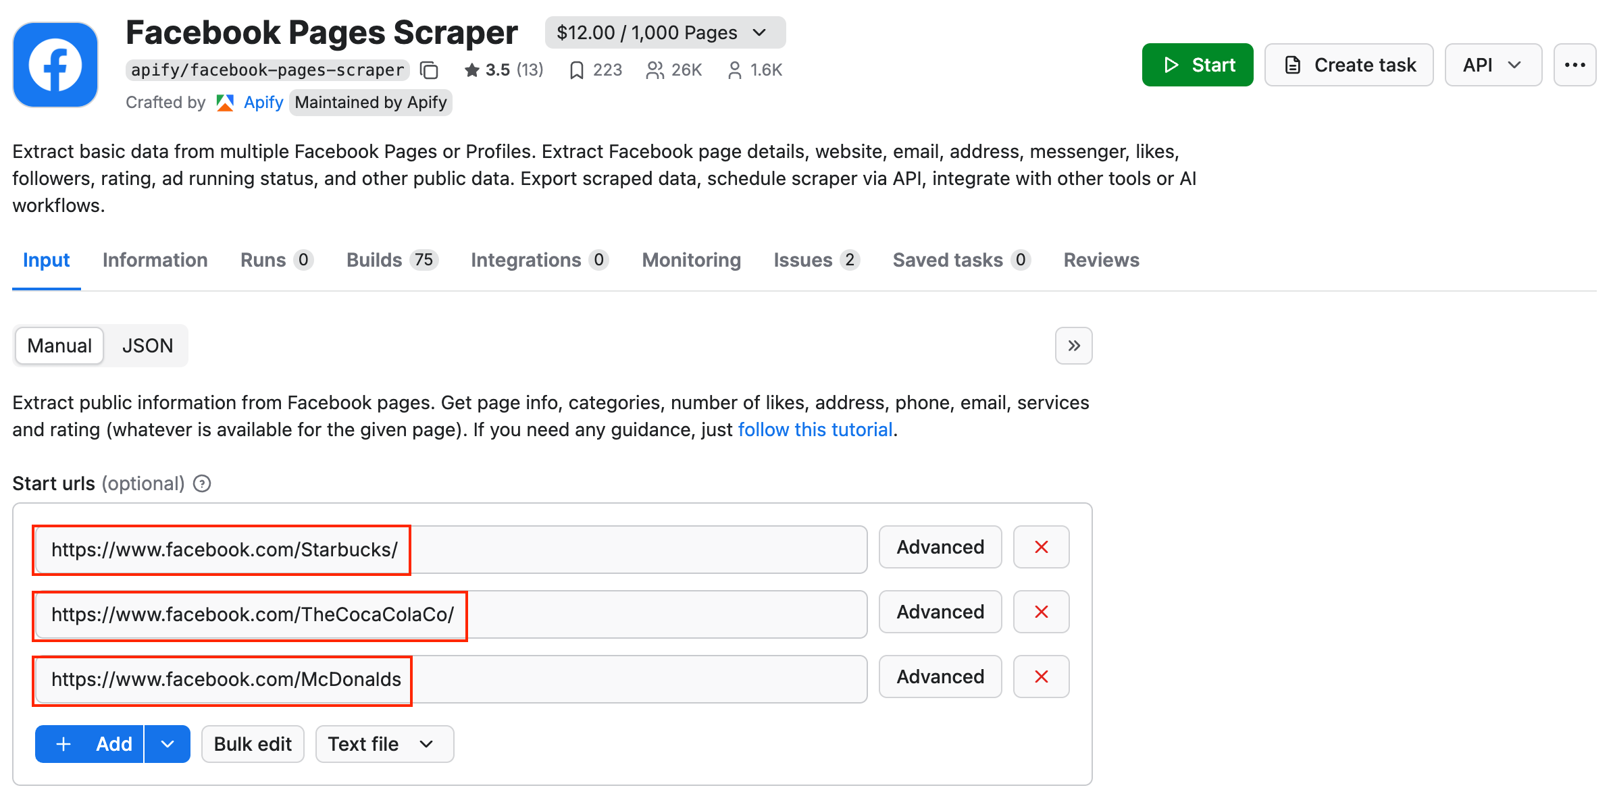1613x794 pixels.
Task: Collapse the input panel with the chevron button
Action: coord(1073,345)
